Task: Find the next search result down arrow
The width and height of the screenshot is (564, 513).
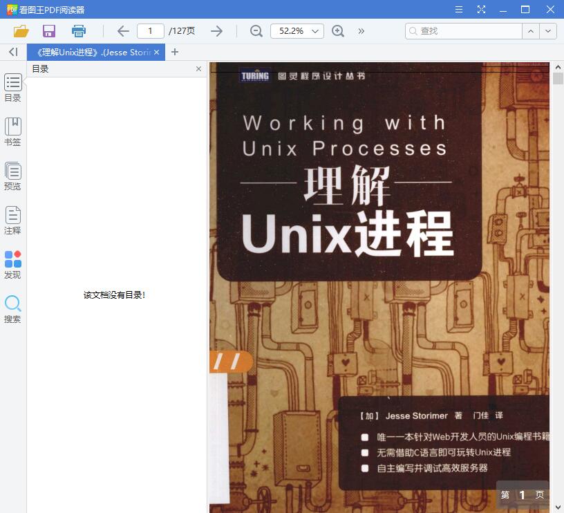Action: coord(548,31)
